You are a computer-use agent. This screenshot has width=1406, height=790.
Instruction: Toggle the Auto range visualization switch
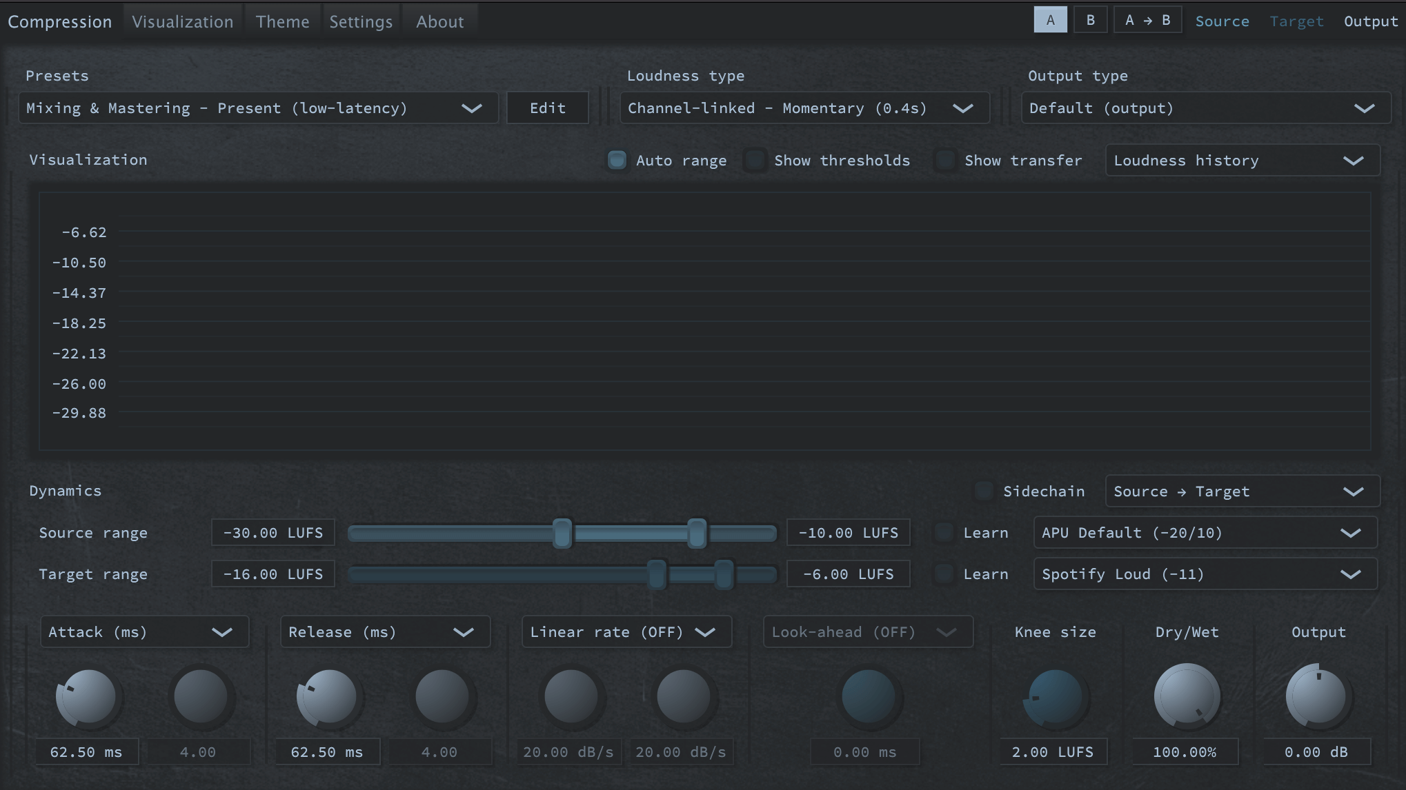tap(616, 159)
